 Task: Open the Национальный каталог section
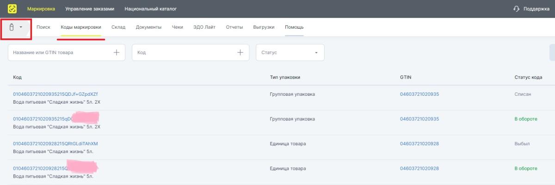[x=150, y=9]
